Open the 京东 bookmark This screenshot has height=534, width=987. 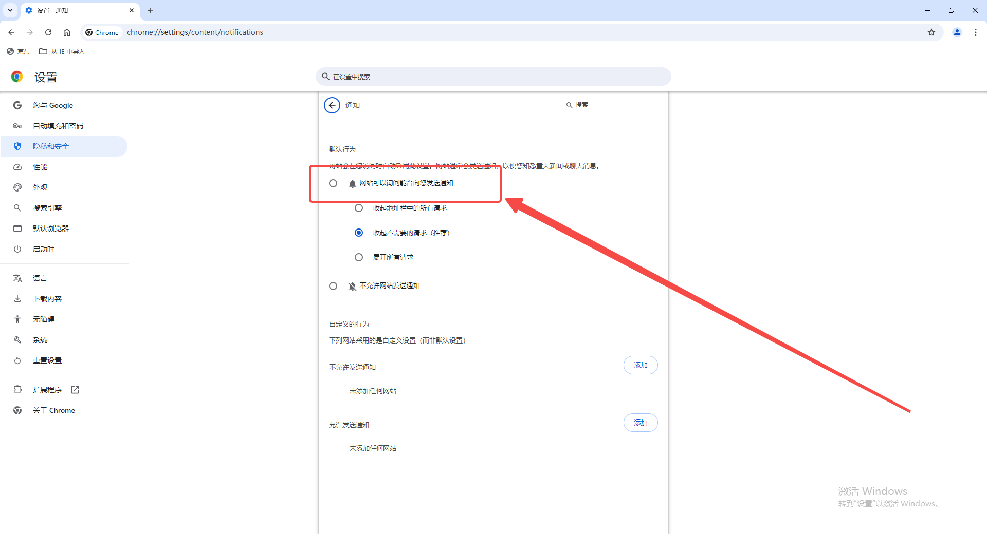pos(18,51)
